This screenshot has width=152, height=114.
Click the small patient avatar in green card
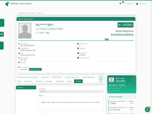tap(111, 80)
